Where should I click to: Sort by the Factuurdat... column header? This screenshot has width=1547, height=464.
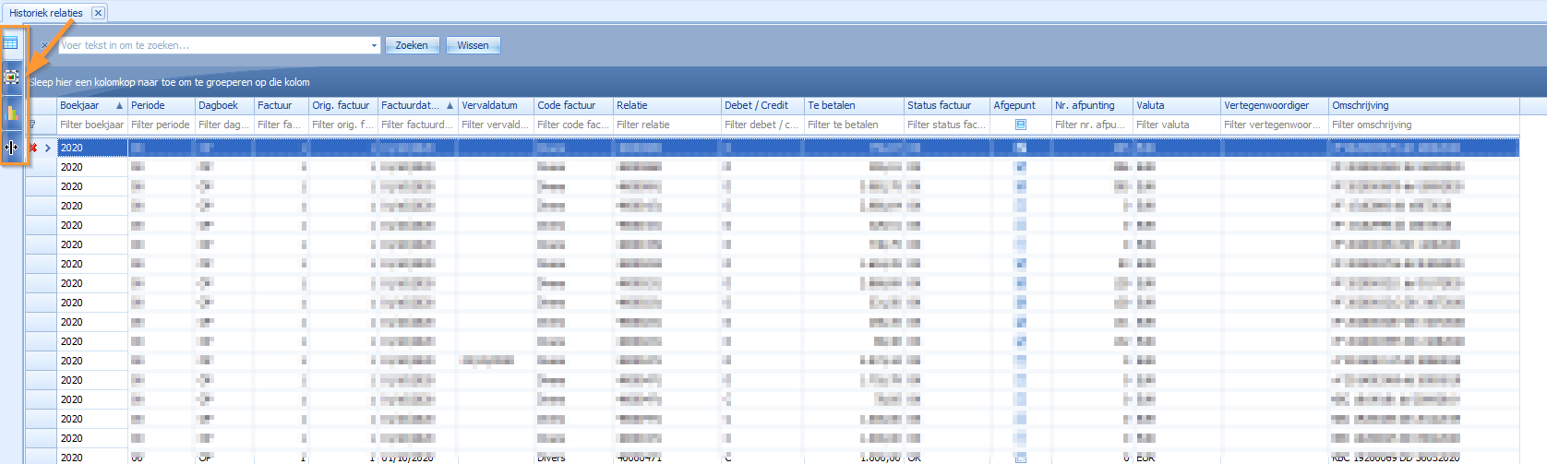click(418, 105)
